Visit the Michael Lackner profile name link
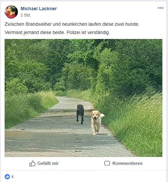The height and width of the screenshot is (182, 168). [x=39, y=9]
